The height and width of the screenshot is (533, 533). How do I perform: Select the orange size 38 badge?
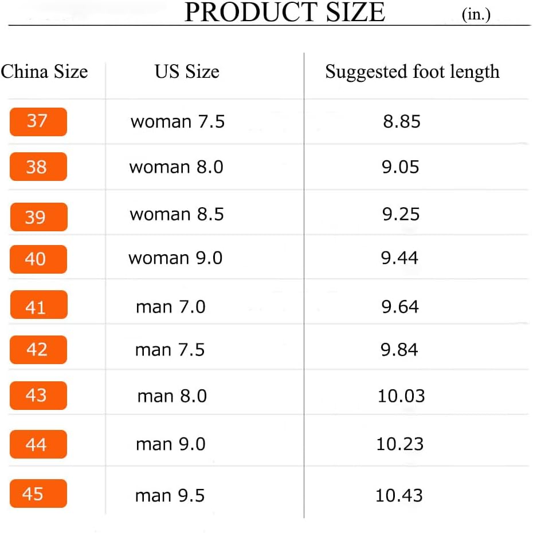point(38,167)
